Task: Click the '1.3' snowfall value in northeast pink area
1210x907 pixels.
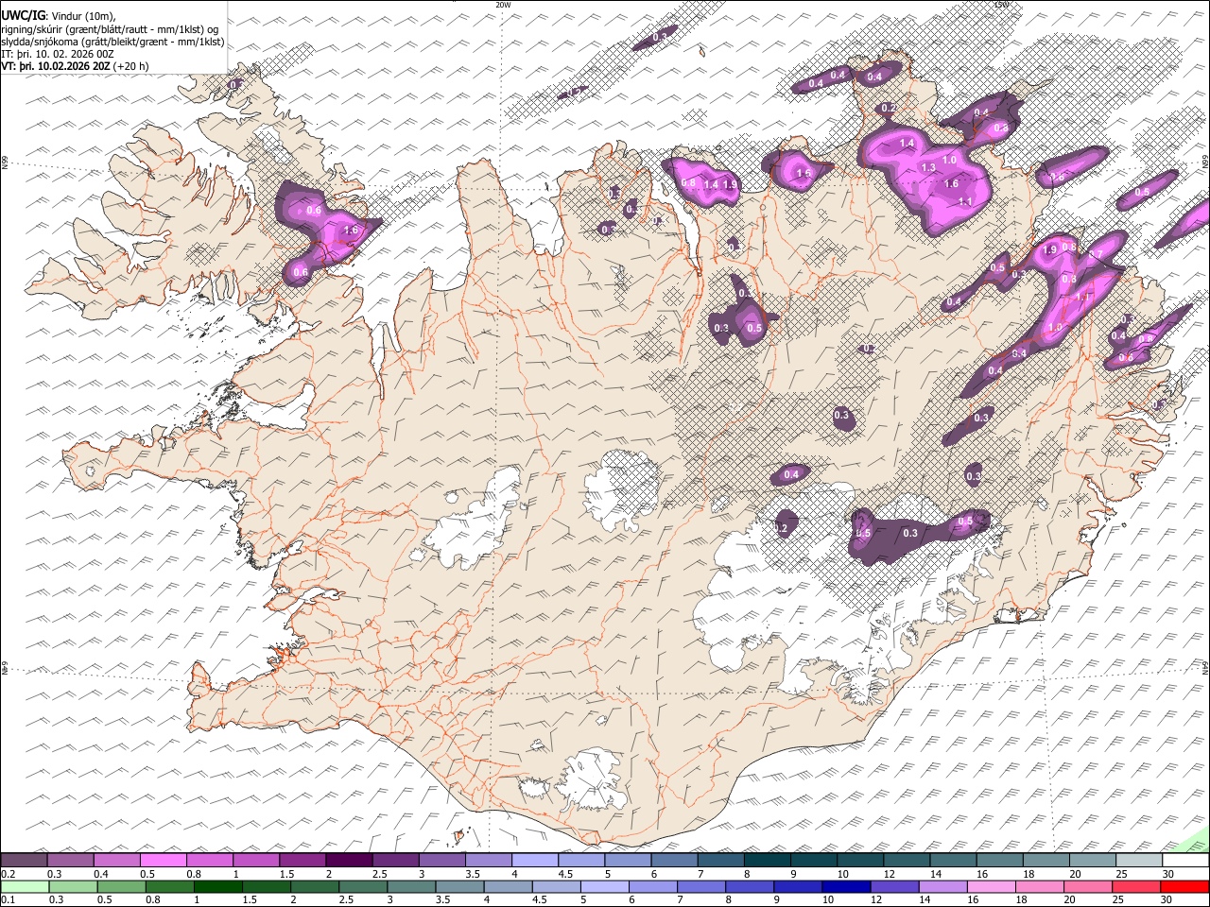Action: (x=928, y=168)
